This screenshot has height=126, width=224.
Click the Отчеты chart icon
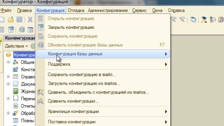(15, 106)
